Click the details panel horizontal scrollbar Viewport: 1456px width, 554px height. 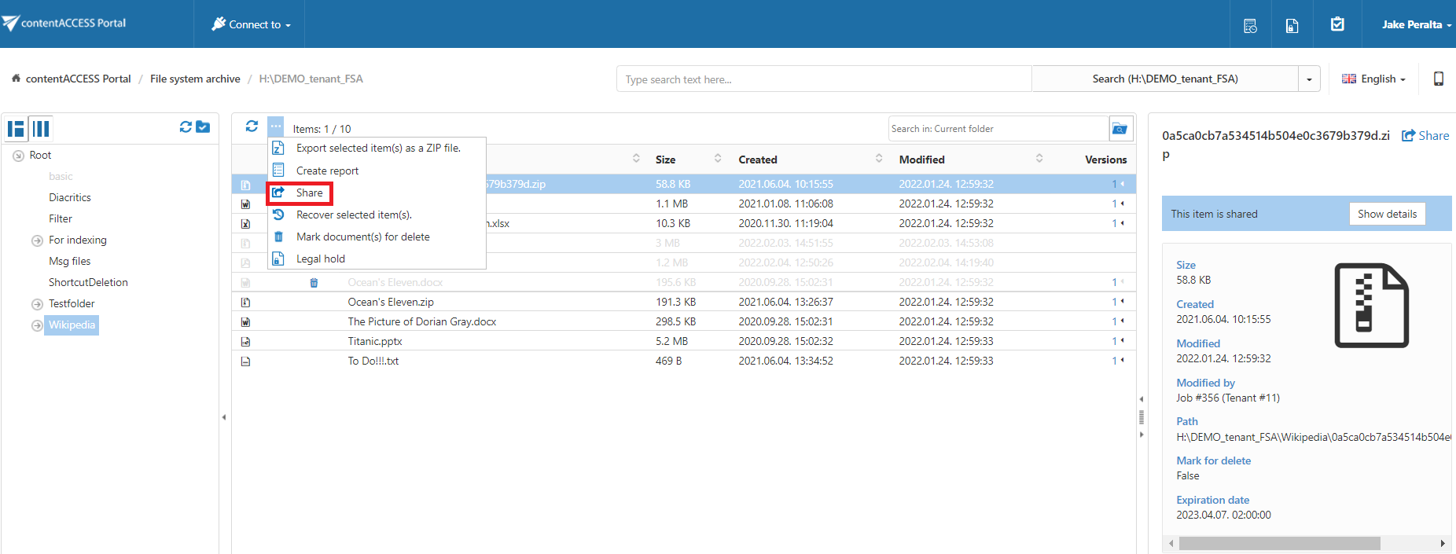pyautogui.click(x=1279, y=543)
